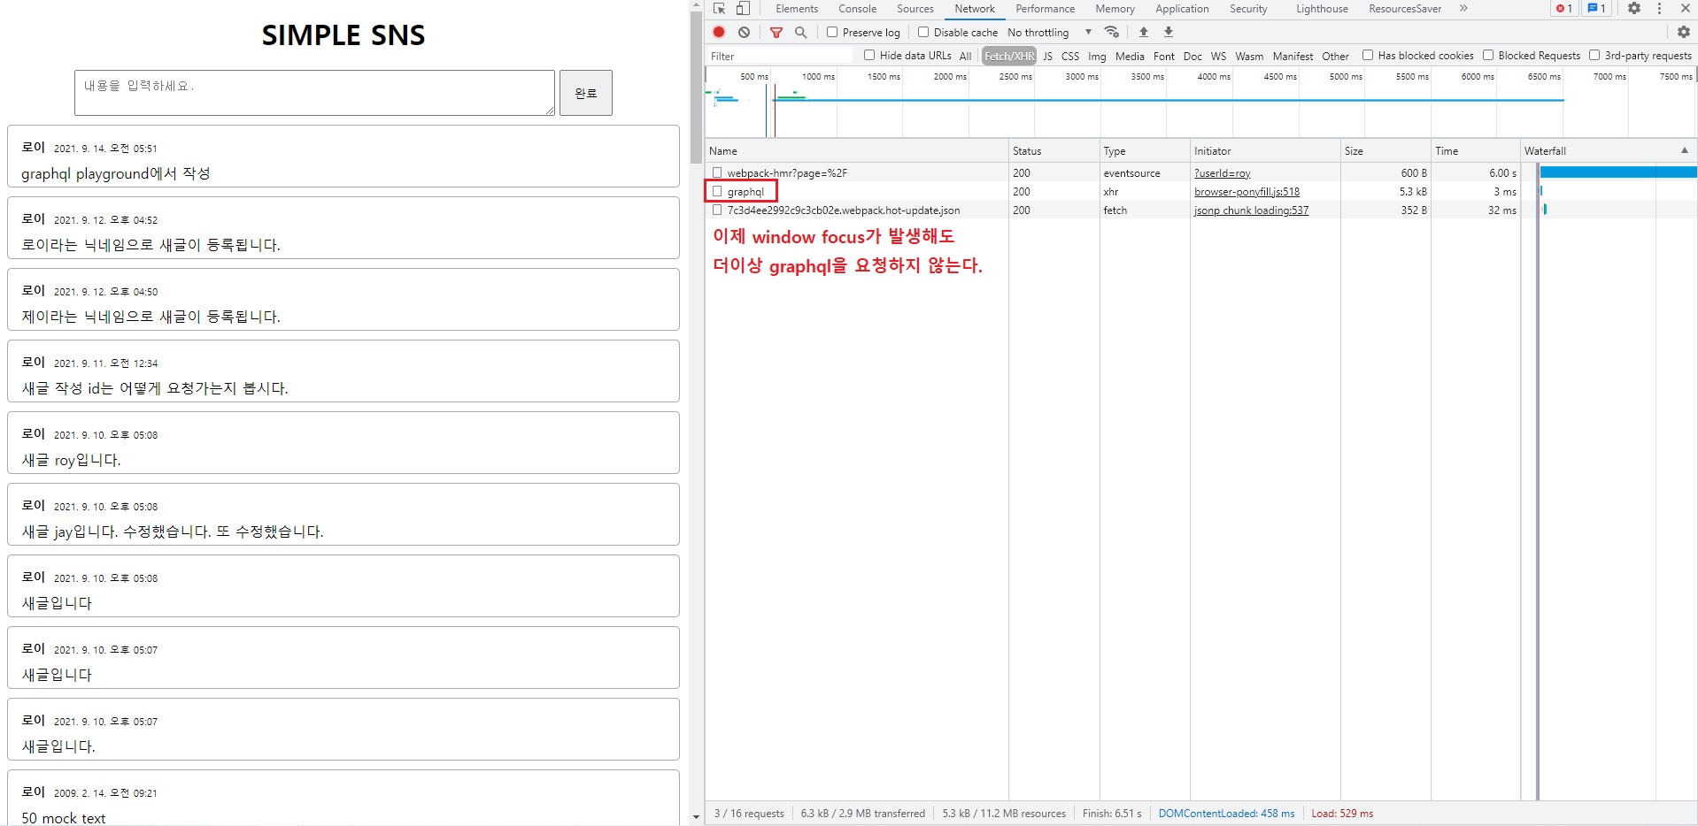Select the JS request type filter
Image resolution: width=1698 pixels, height=826 pixels.
1047,57
